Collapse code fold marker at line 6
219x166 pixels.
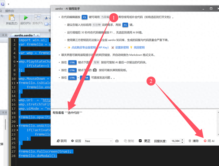coord(17,61)
